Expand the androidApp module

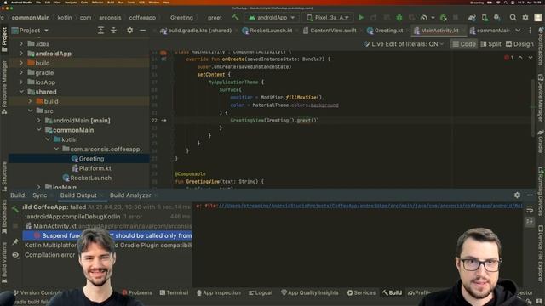click(x=21, y=54)
